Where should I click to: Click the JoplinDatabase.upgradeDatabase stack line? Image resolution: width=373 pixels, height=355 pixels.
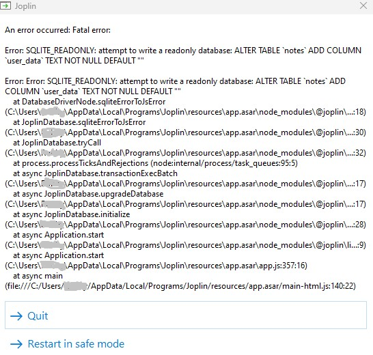point(88,194)
